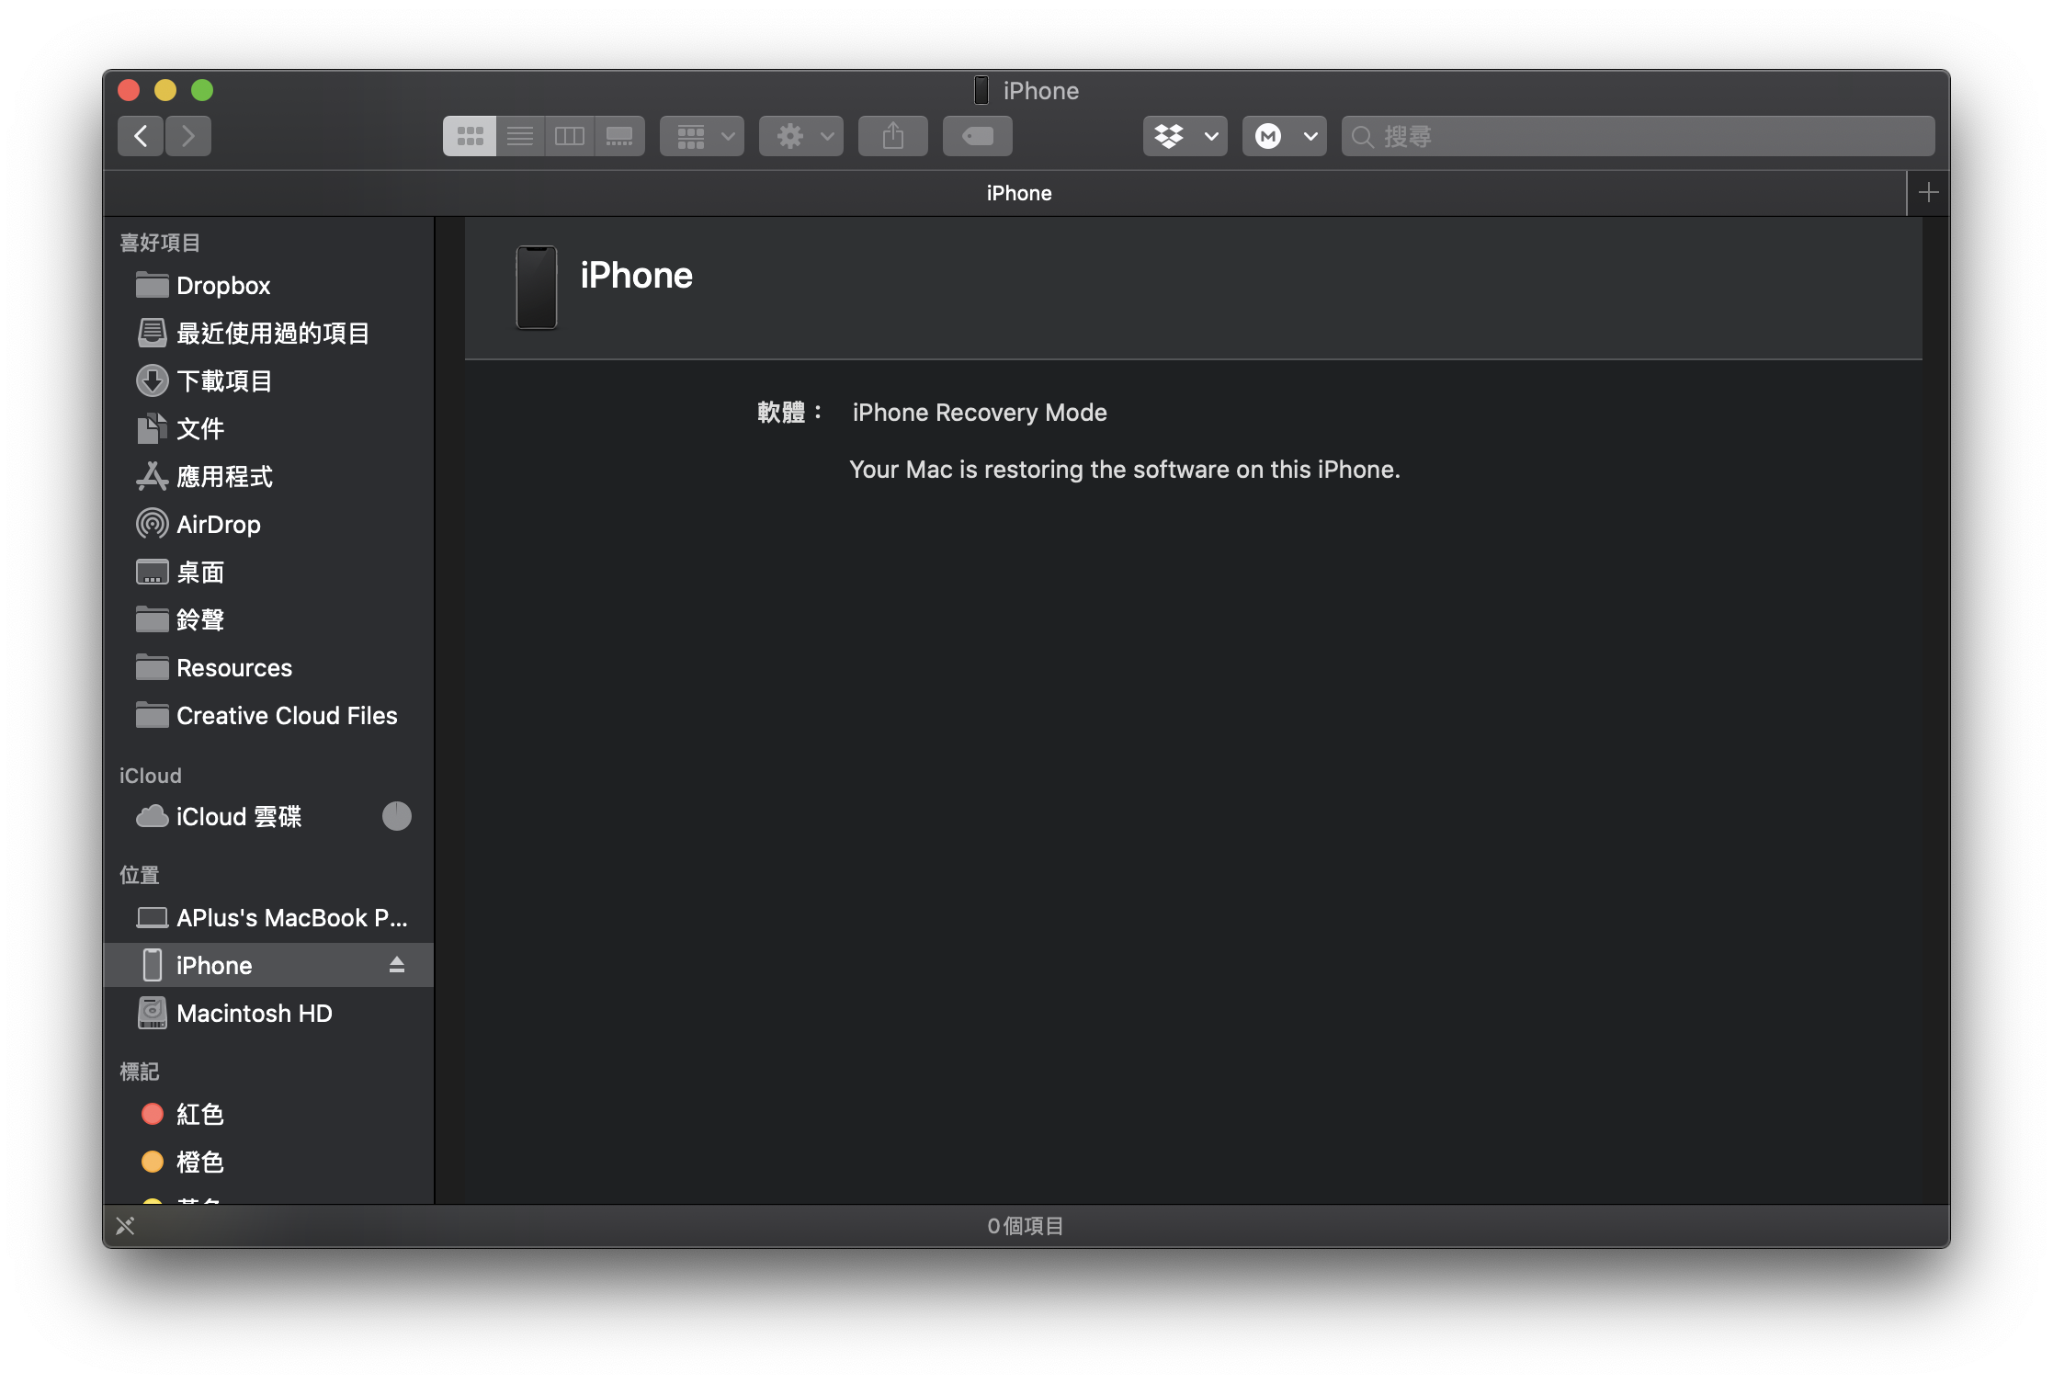2053x1384 pixels.
Task: Click the iPhone device image in header
Action: pyautogui.click(x=537, y=287)
